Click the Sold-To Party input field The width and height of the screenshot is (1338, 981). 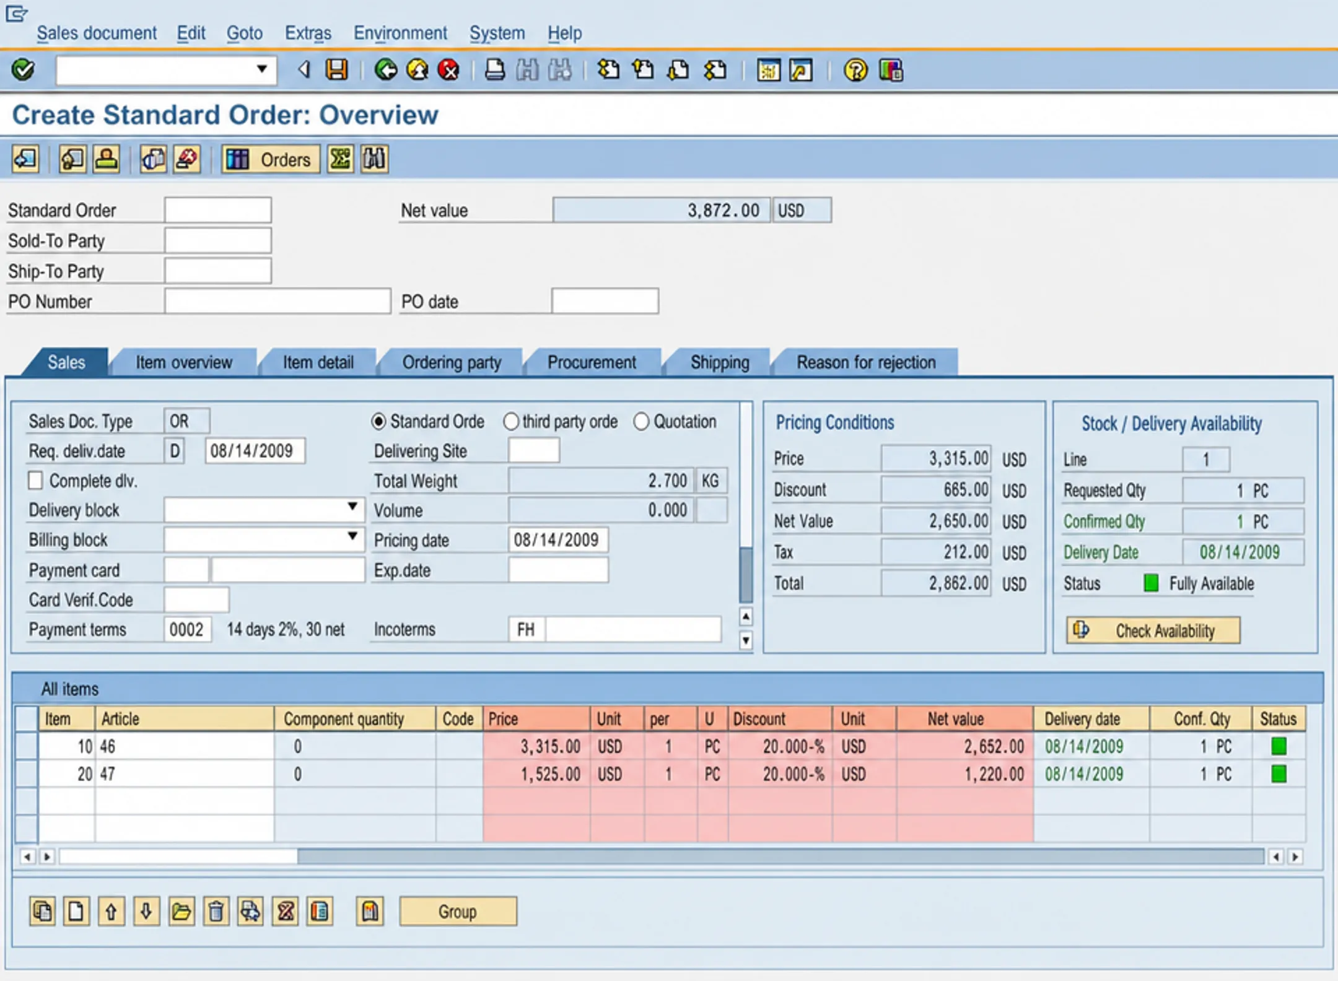[x=218, y=240]
